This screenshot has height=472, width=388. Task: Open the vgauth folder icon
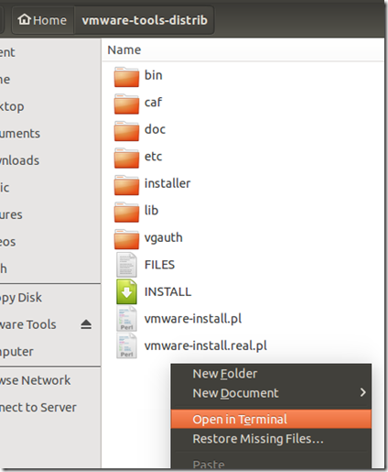[126, 239]
